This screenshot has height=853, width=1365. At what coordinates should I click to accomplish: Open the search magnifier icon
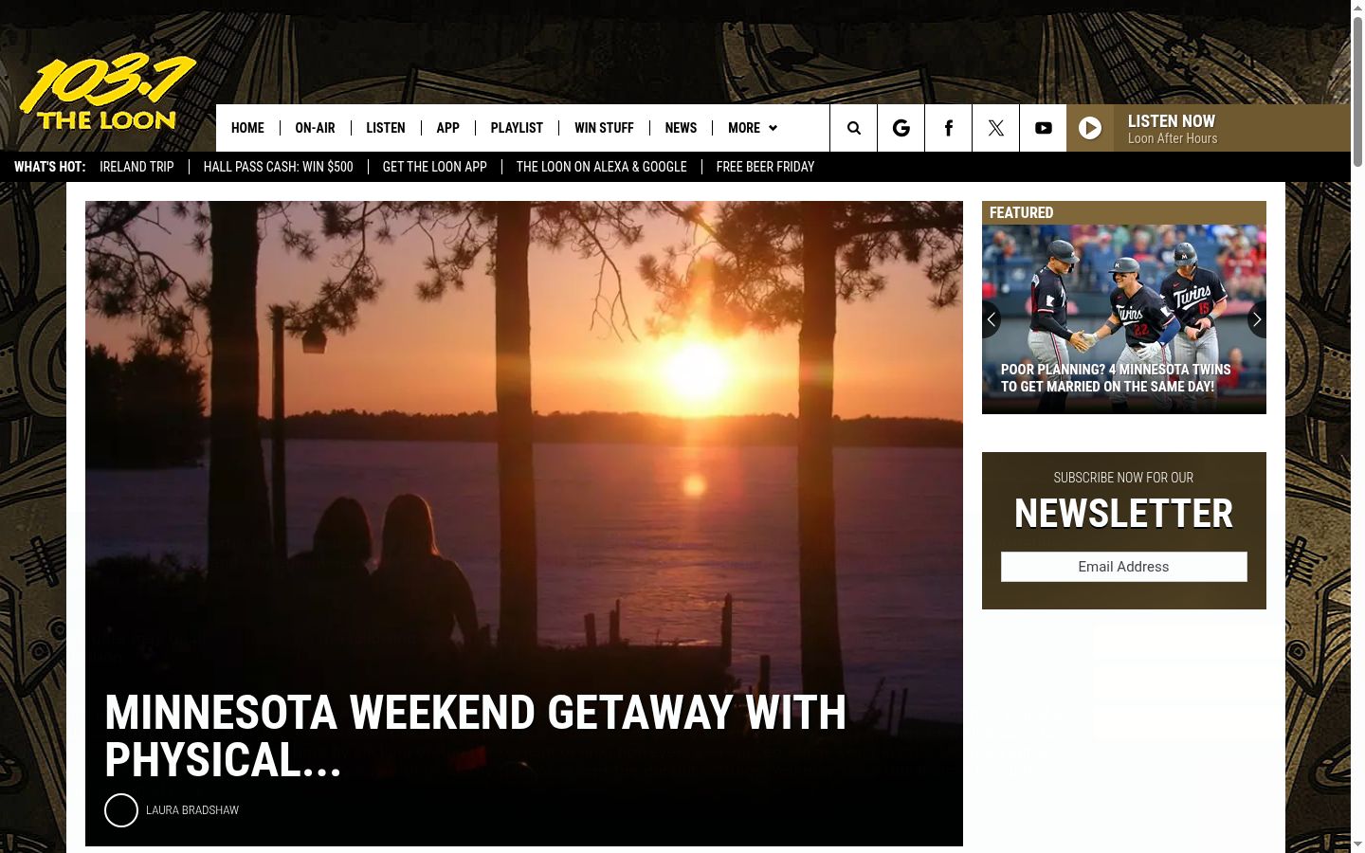coord(853,128)
